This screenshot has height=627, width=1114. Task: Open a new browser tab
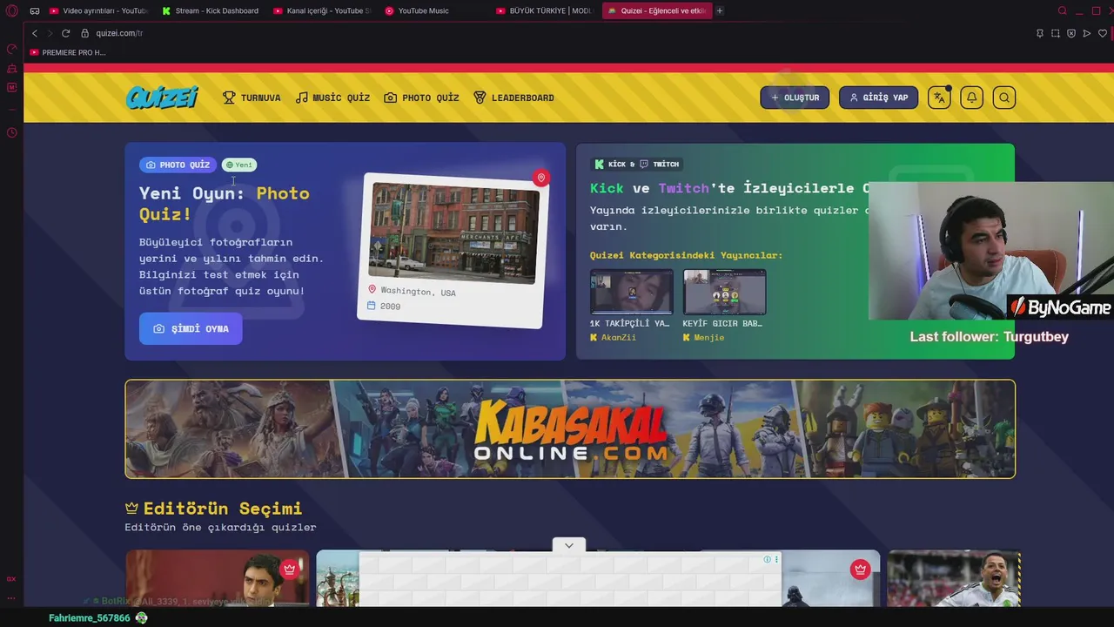[720, 10]
